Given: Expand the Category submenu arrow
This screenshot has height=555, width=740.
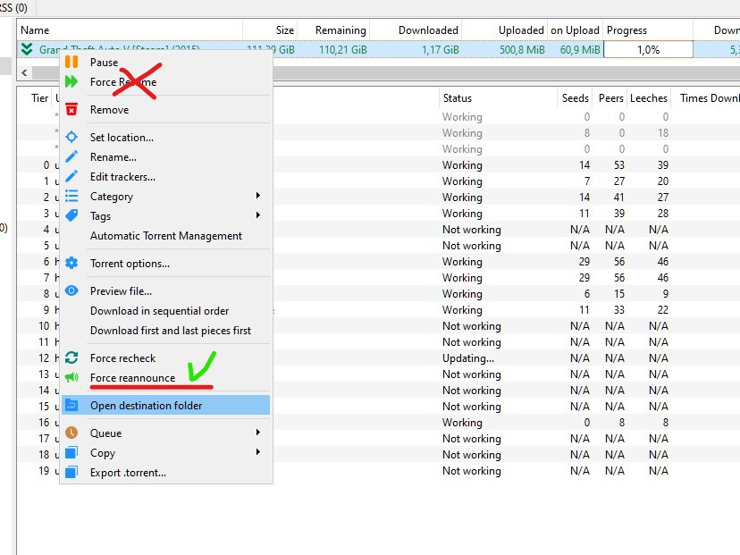Looking at the screenshot, I should coord(258,197).
